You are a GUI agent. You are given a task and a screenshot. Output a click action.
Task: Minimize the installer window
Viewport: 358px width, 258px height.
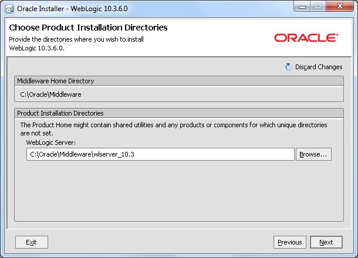tap(302, 6)
